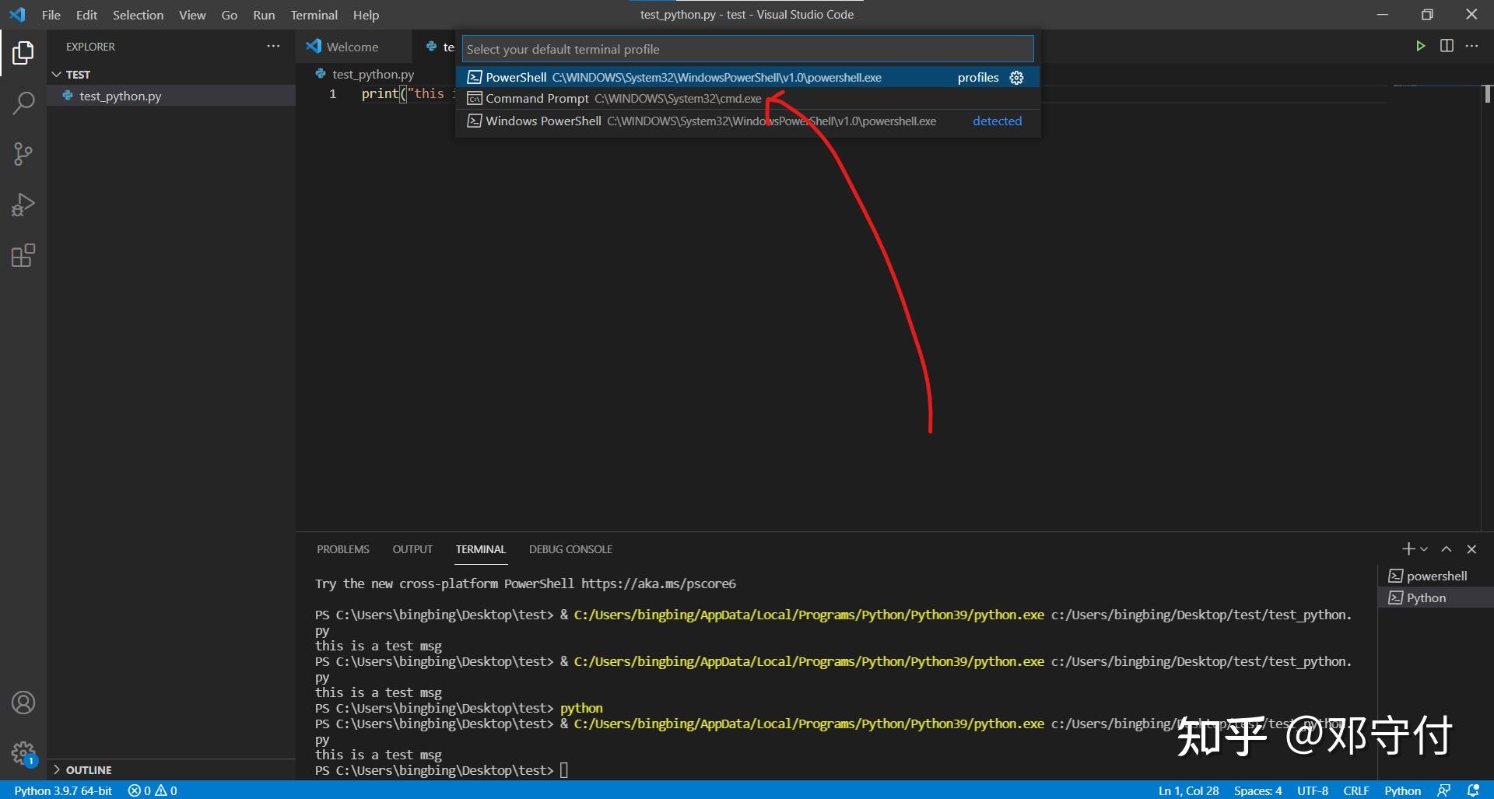This screenshot has width=1494, height=799.
Task: Click the Extensions icon
Action: click(23, 255)
